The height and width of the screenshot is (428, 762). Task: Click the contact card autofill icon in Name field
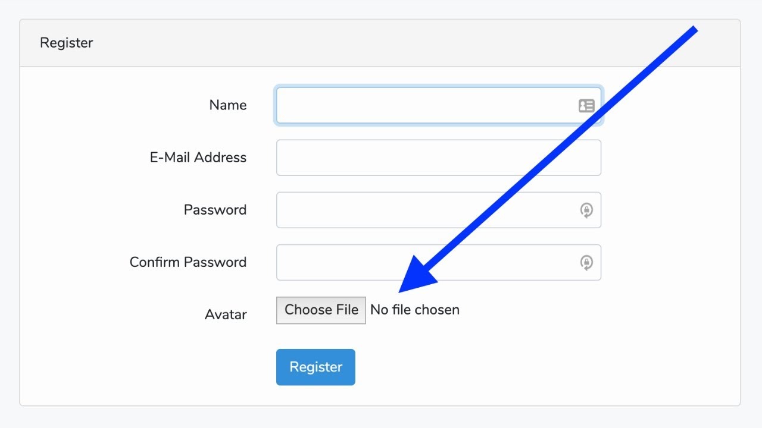586,106
